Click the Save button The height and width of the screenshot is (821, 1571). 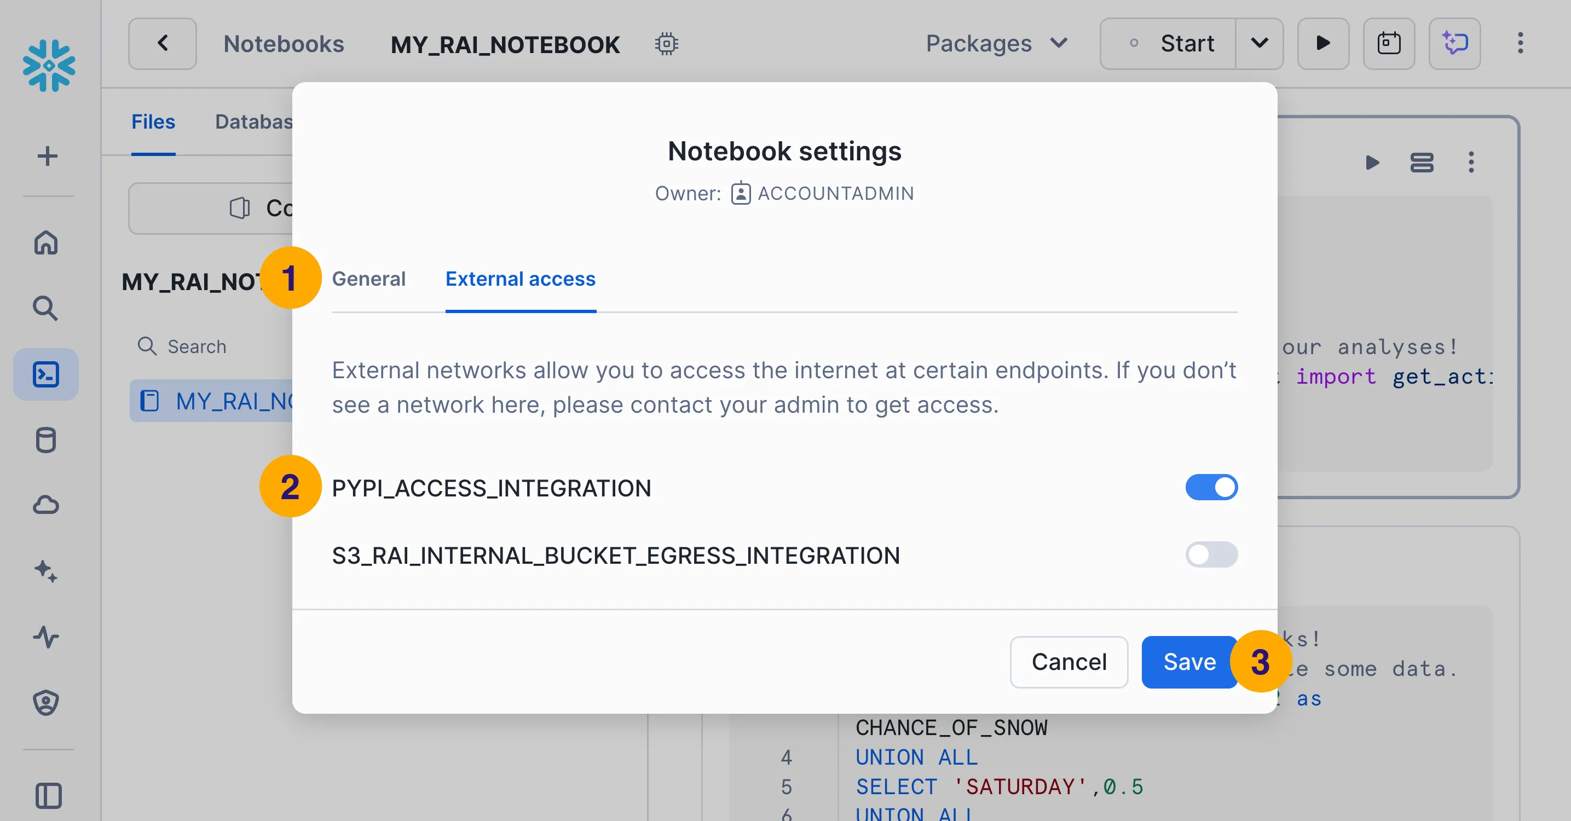tap(1189, 662)
